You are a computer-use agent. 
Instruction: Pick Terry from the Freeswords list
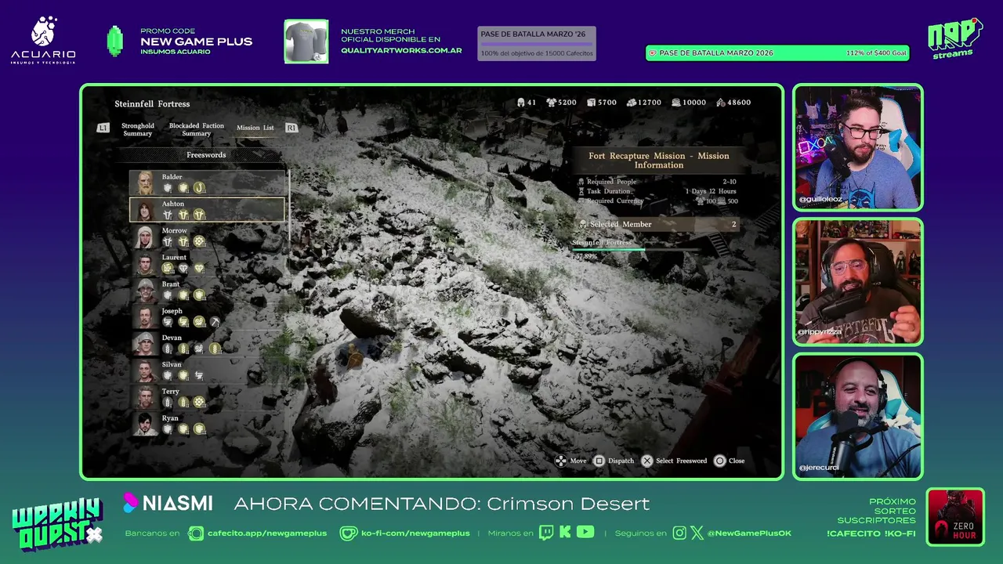pos(208,397)
